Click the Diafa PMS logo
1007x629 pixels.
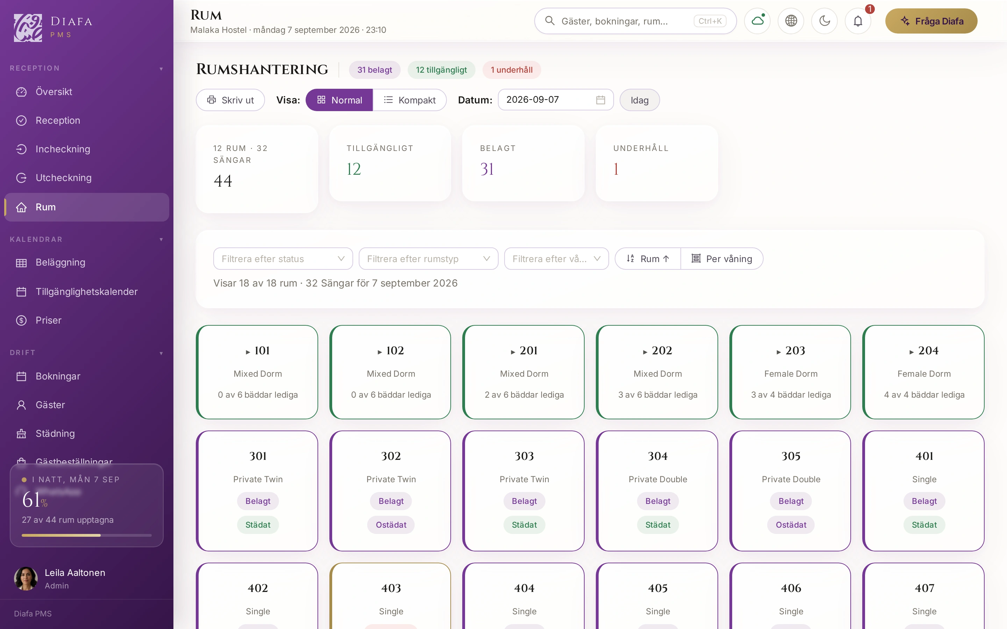pyautogui.click(x=53, y=28)
